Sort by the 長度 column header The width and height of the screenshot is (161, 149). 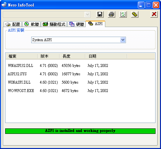click(x=72, y=56)
